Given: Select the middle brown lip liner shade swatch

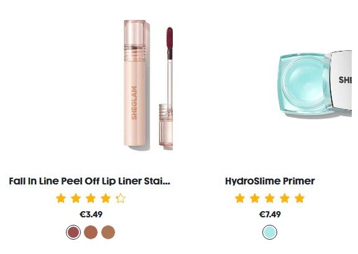Looking at the screenshot, I should (91, 232).
